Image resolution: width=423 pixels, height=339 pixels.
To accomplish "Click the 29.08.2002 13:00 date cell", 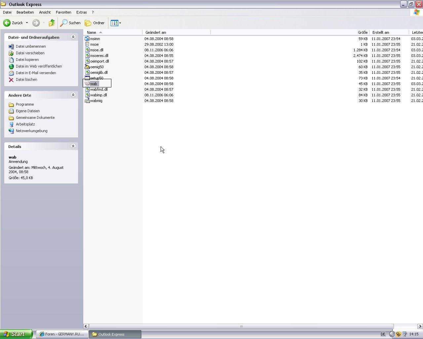I will [x=159, y=44].
